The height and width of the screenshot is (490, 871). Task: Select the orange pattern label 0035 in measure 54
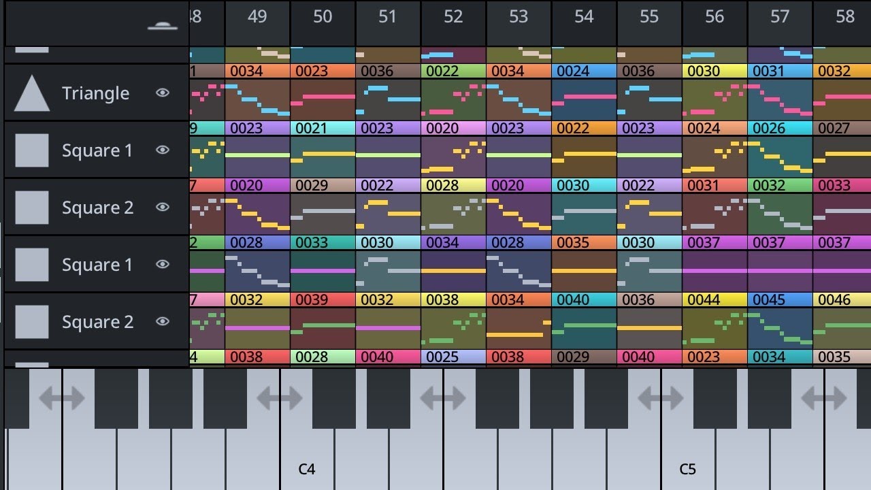584,242
